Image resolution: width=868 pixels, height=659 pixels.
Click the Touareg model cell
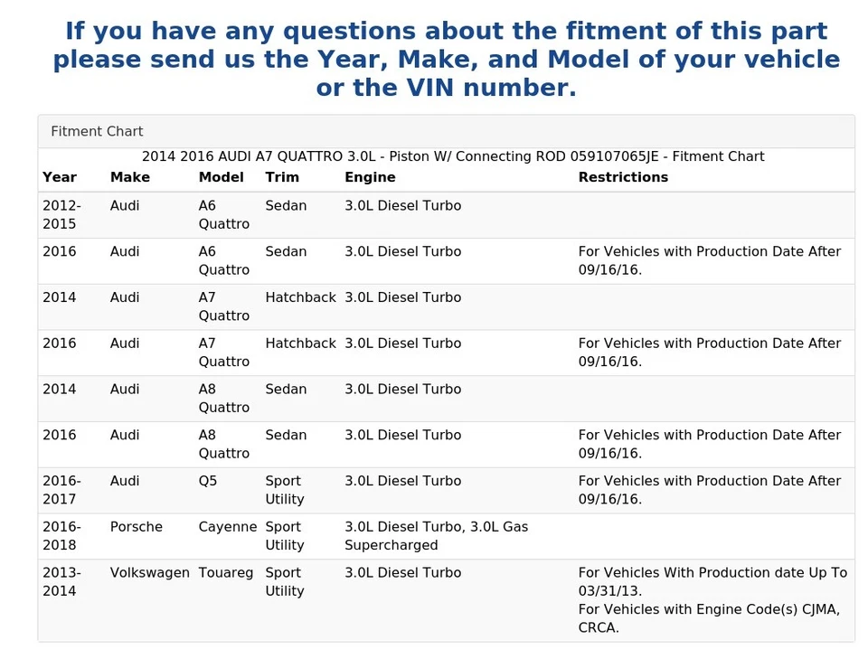228,572
